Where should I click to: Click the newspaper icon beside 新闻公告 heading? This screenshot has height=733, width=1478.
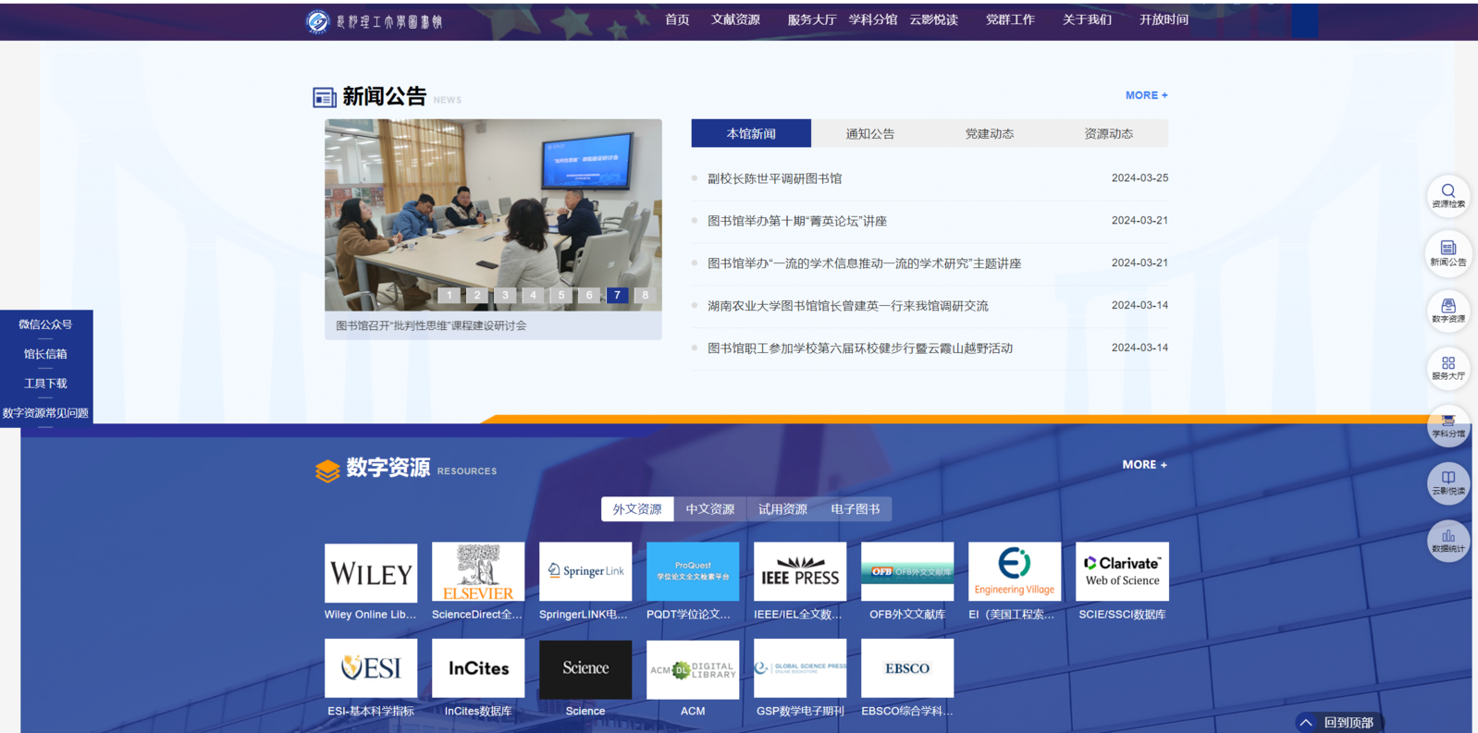point(324,97)
